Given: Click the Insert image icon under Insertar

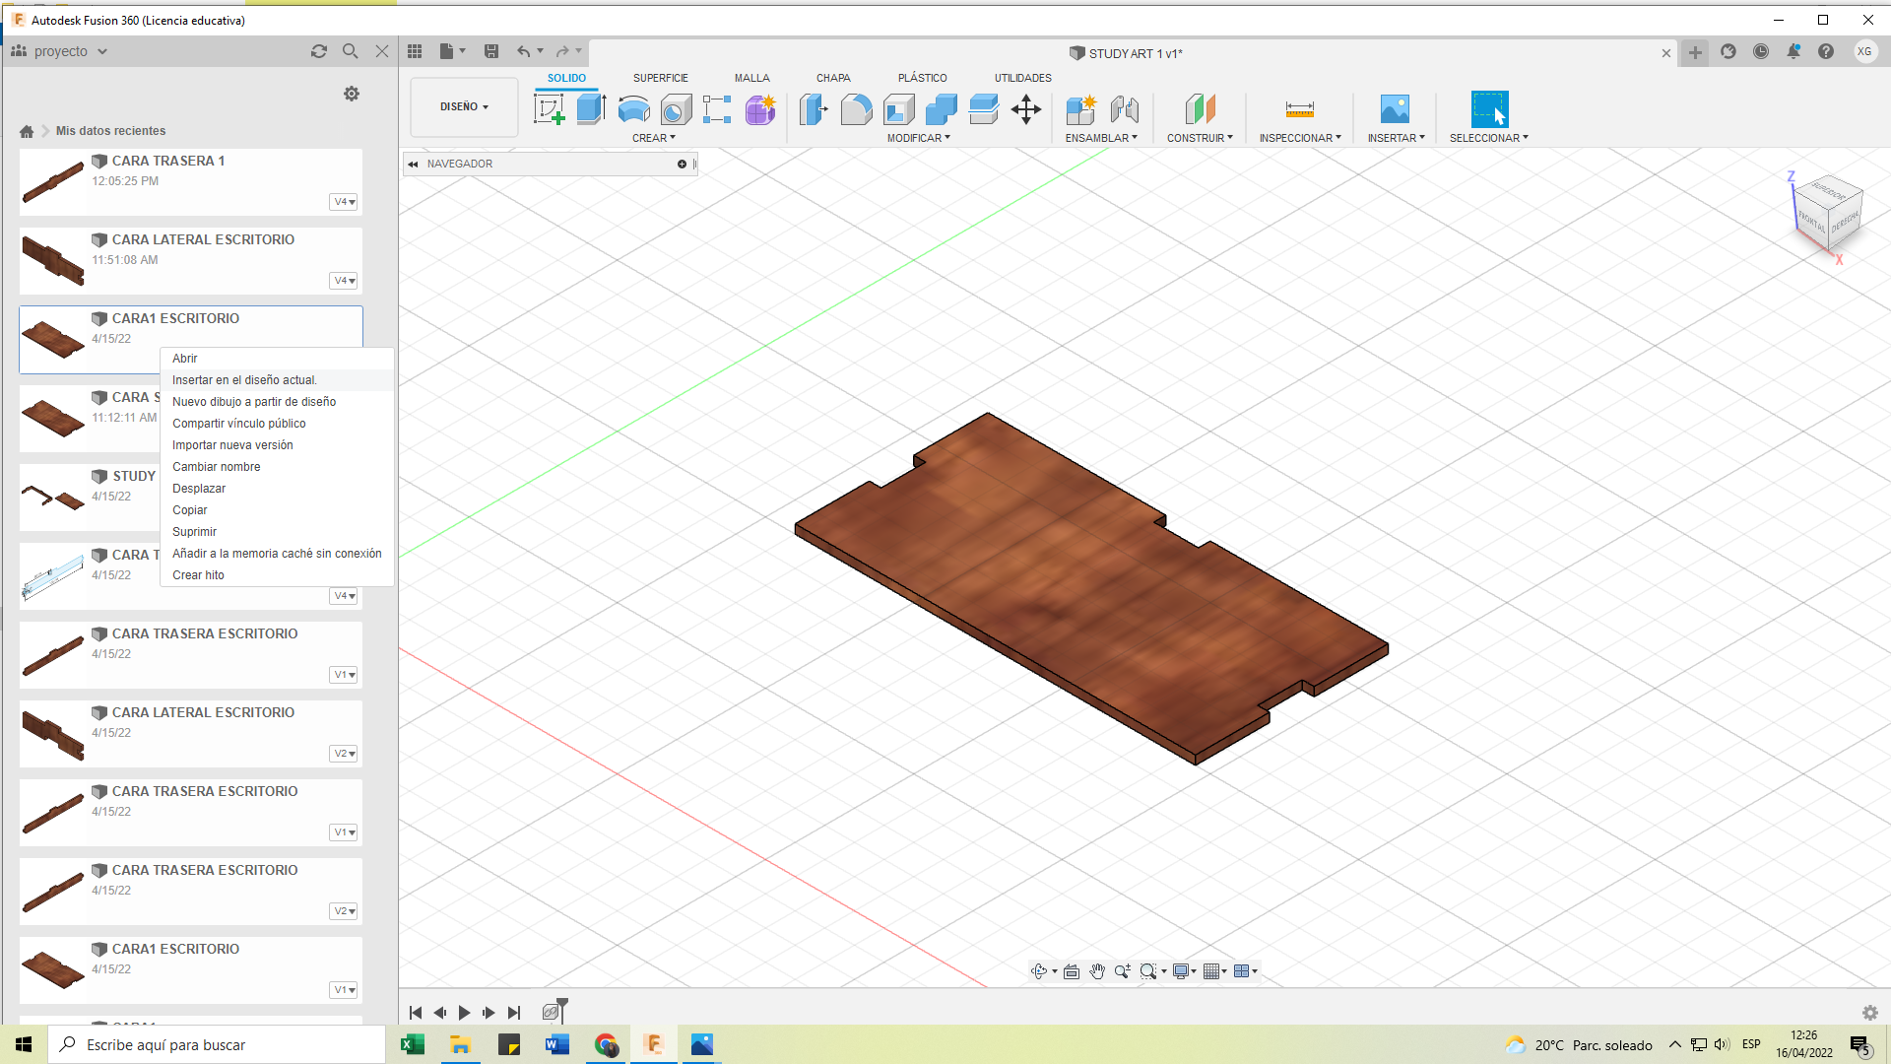Looking at the screenshot, I should pos(1395,109).
